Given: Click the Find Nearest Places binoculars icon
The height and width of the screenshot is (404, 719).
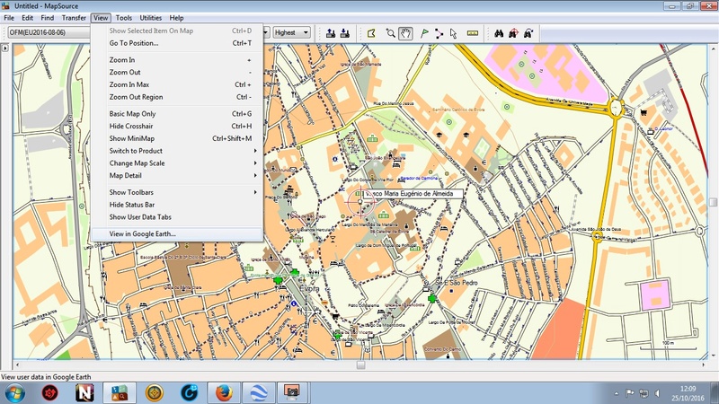Looking at the screenshot, I should click(x=513, y=33).
